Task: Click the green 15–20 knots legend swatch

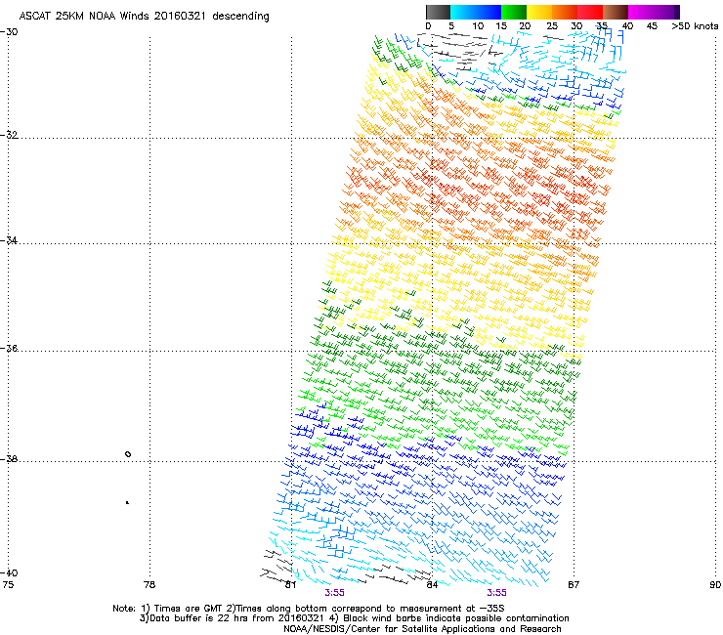Action: click(x=514, y=12)
